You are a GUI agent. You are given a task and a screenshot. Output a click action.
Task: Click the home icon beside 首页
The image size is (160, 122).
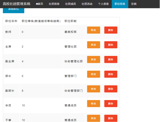coord(37,4)
